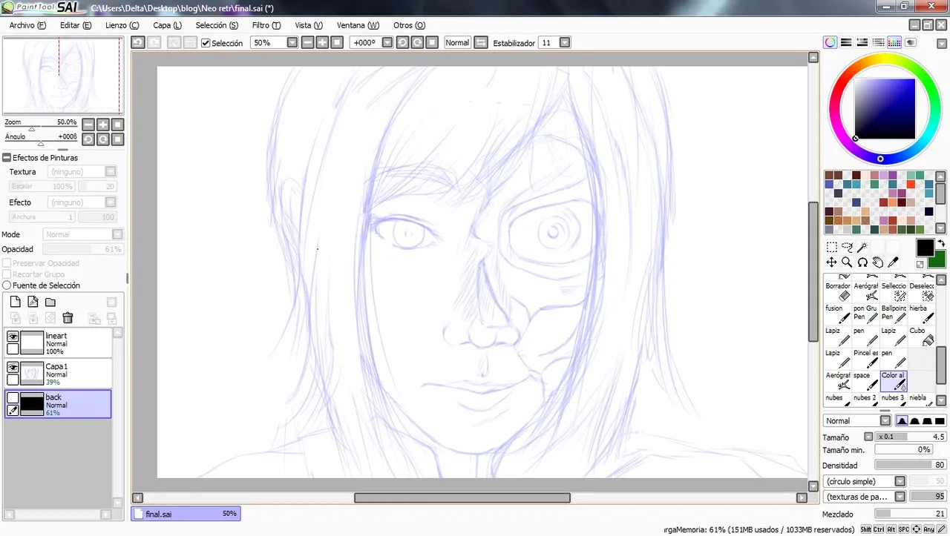Toggle the scratchpad panel icon

coord(911,43)
